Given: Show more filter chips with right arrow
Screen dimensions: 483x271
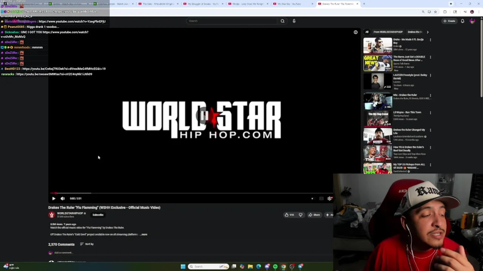Looking at the screenshot, I should click(428, 32).
